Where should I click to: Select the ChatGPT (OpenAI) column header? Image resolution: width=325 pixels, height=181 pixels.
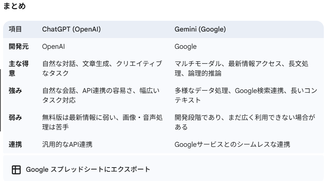[x=71, y=29]
